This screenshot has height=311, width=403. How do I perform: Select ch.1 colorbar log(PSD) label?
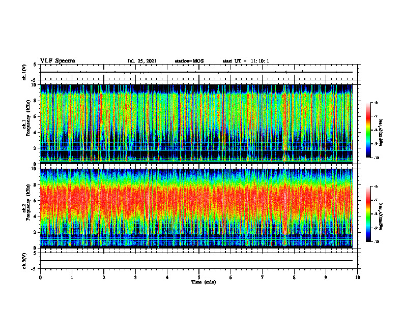coord(381,133)
